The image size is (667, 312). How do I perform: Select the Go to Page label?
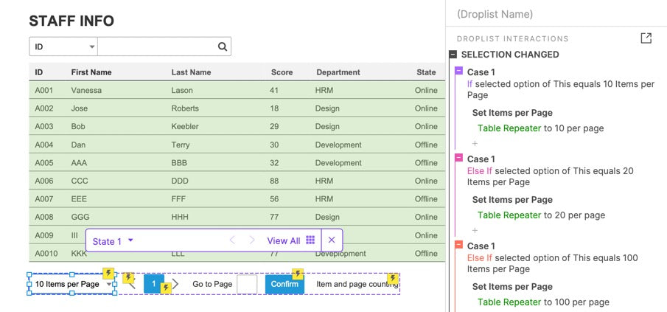212,284
